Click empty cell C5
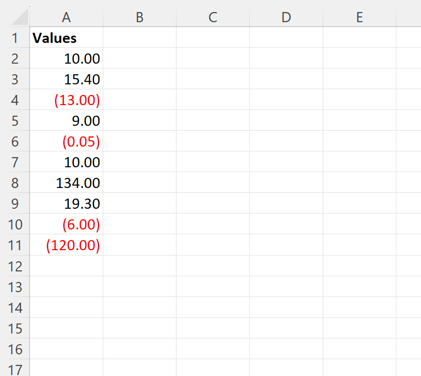 pyautogui.click(x=213, y=120)
